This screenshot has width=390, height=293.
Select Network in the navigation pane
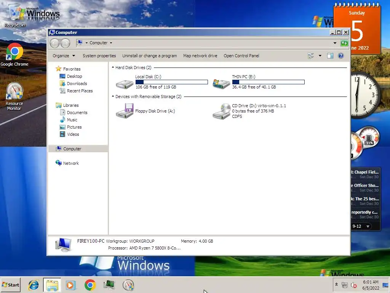tap(70, 163)
